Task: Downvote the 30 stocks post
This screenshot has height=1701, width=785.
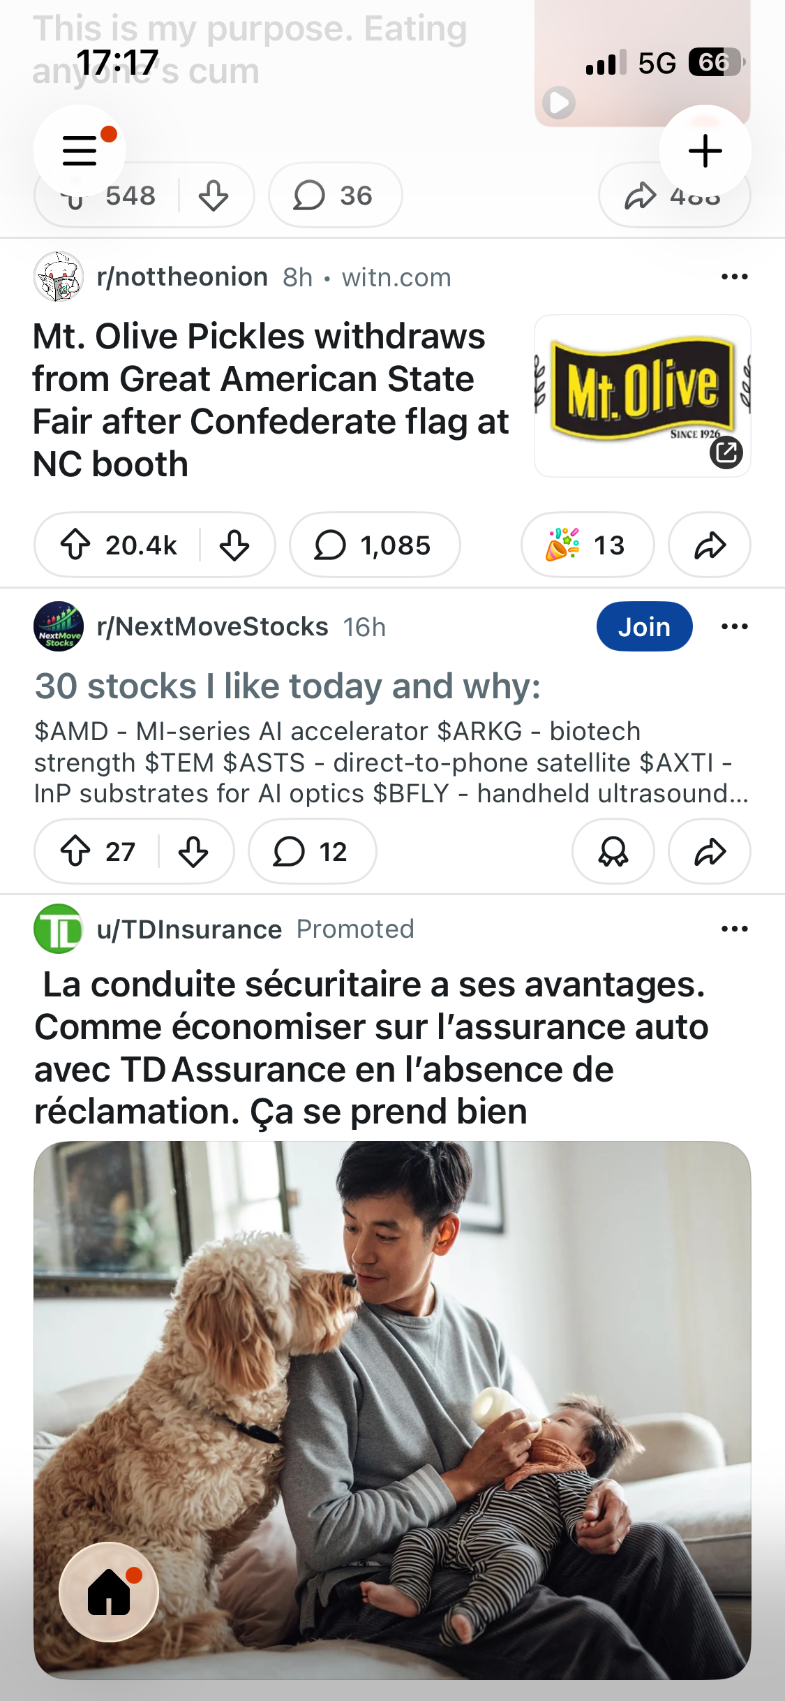Action: coord(193,851)
